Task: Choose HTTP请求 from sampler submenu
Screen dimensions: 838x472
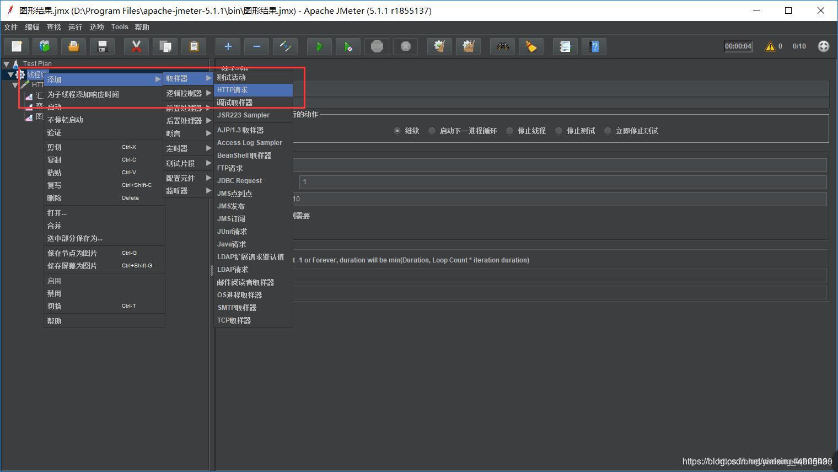Action: pyautogui.click(x=253, y=90)
